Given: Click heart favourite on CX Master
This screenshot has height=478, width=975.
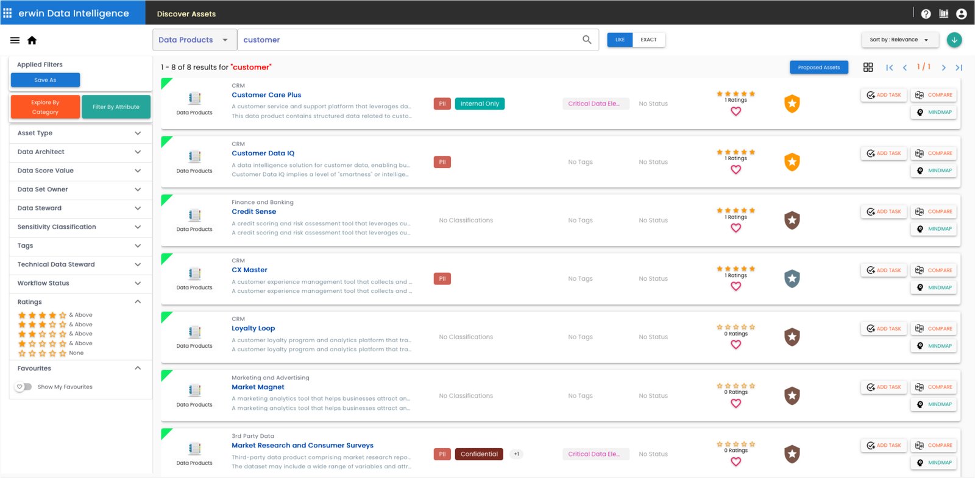Looking at the screenshot, I should click(x=736, y=286).
